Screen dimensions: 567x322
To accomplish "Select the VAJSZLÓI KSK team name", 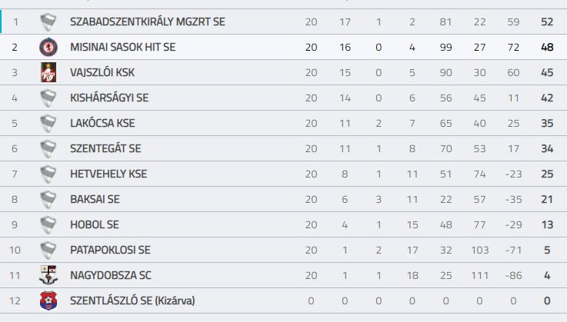I will [102, 72].
